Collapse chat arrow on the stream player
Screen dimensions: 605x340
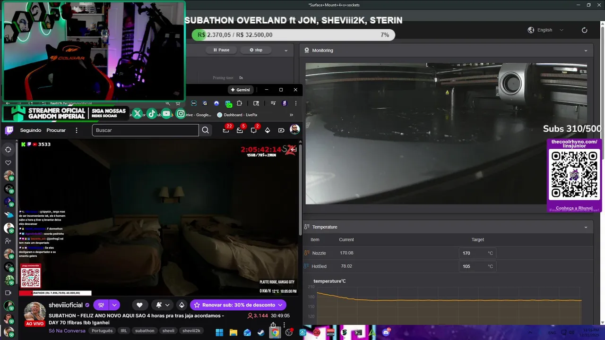click(x=294, y=150)
